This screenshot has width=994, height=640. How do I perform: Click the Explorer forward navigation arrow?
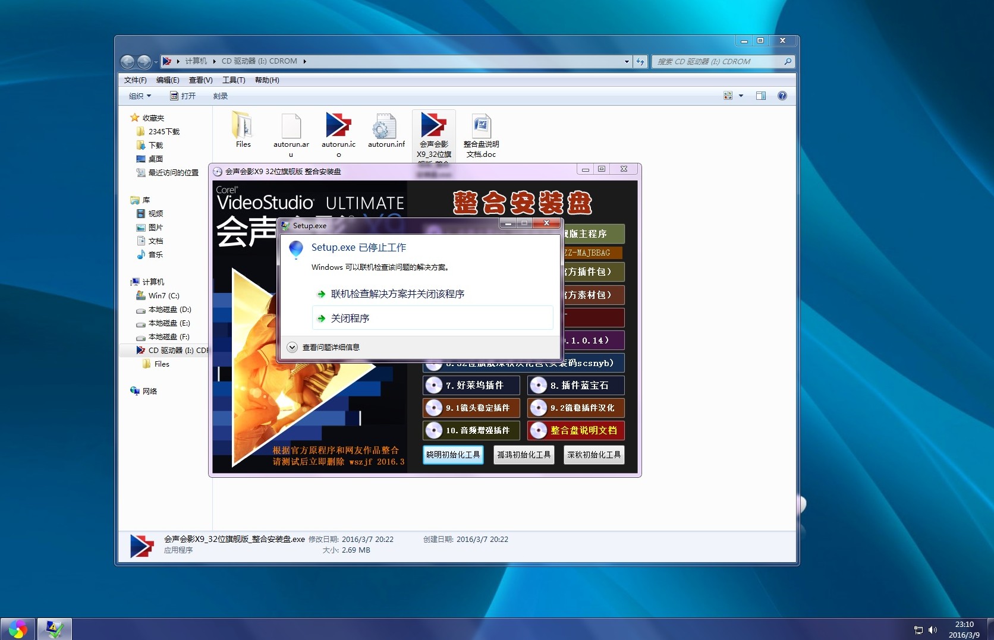tap(144, 61)
